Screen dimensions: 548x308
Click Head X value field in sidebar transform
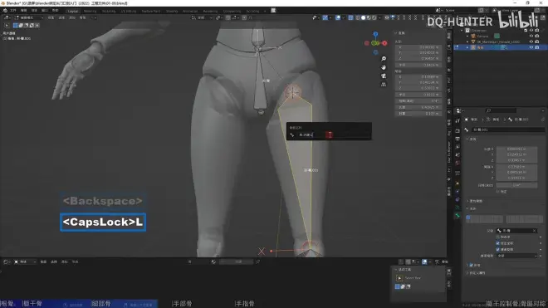point(418,47)
